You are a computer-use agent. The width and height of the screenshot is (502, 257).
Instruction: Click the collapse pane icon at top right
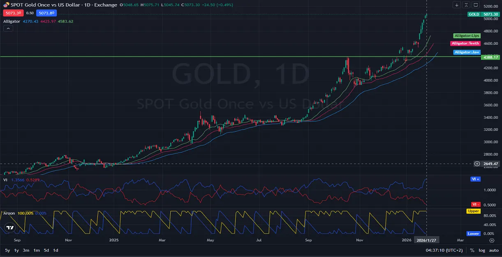click(466, 5)
